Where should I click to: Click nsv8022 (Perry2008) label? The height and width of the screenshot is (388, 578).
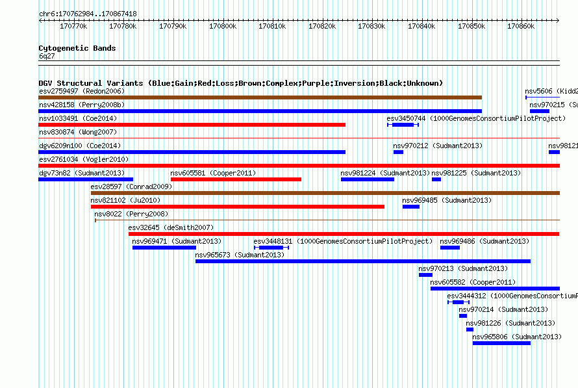pyautogui.click(x=131, y=214)
